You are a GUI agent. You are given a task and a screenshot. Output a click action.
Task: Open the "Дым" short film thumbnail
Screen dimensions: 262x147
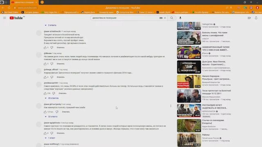coord(189,67)
